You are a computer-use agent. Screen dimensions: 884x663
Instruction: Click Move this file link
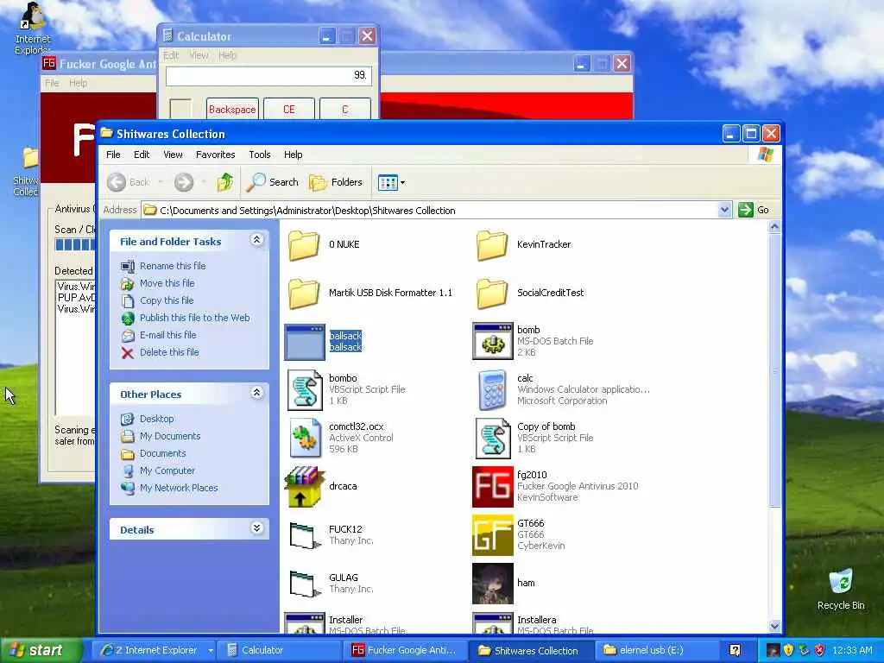pyautogui.click(x=167, y=283)
